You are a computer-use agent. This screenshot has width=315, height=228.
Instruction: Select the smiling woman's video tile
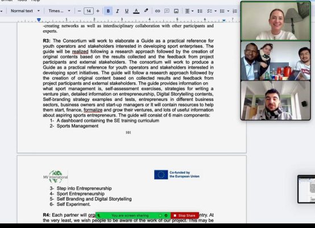point(275,21)
